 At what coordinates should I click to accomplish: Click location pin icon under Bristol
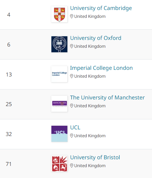[72, 166]
